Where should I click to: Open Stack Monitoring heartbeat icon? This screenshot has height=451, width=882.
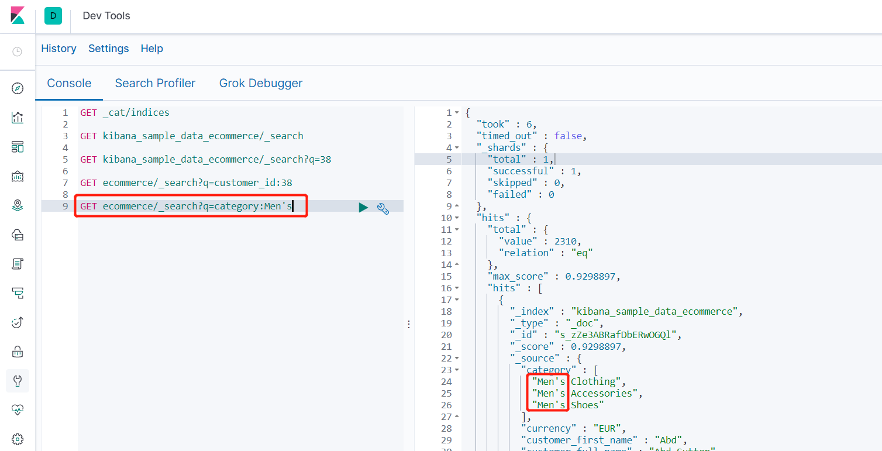pyautogui.click(x=18, y=410)
